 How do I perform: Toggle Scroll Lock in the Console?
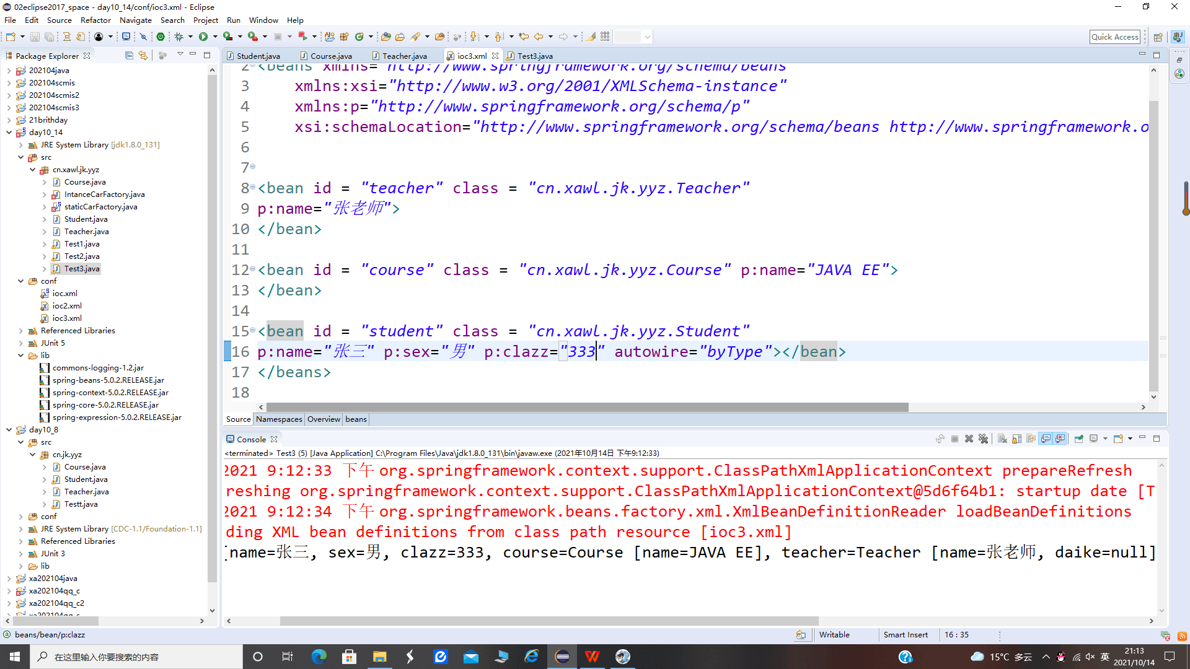1016,439
